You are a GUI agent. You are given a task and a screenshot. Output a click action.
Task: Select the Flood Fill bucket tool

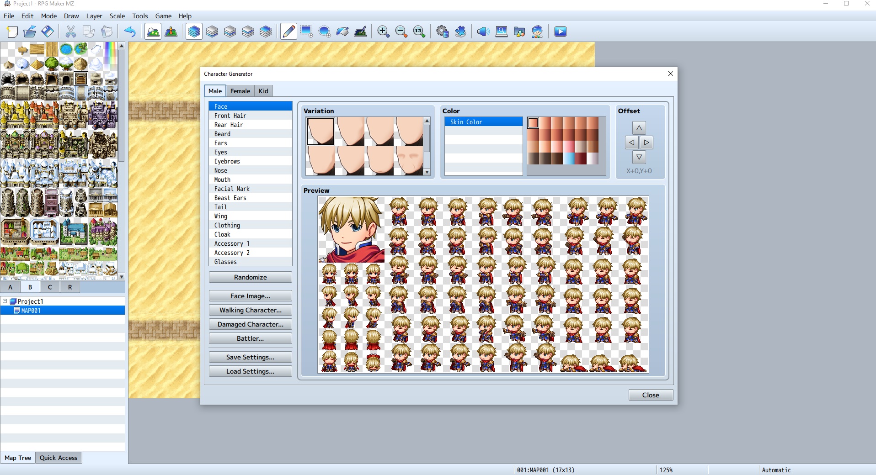342,32
